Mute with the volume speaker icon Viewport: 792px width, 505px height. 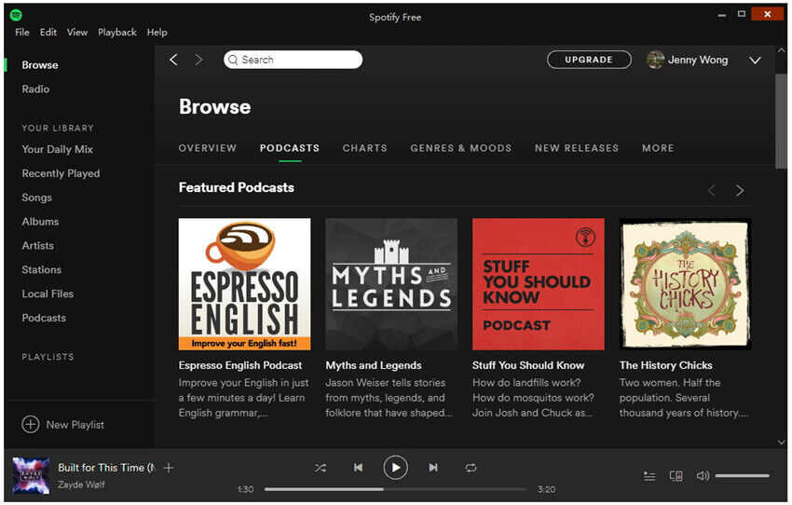pos(703,476)
